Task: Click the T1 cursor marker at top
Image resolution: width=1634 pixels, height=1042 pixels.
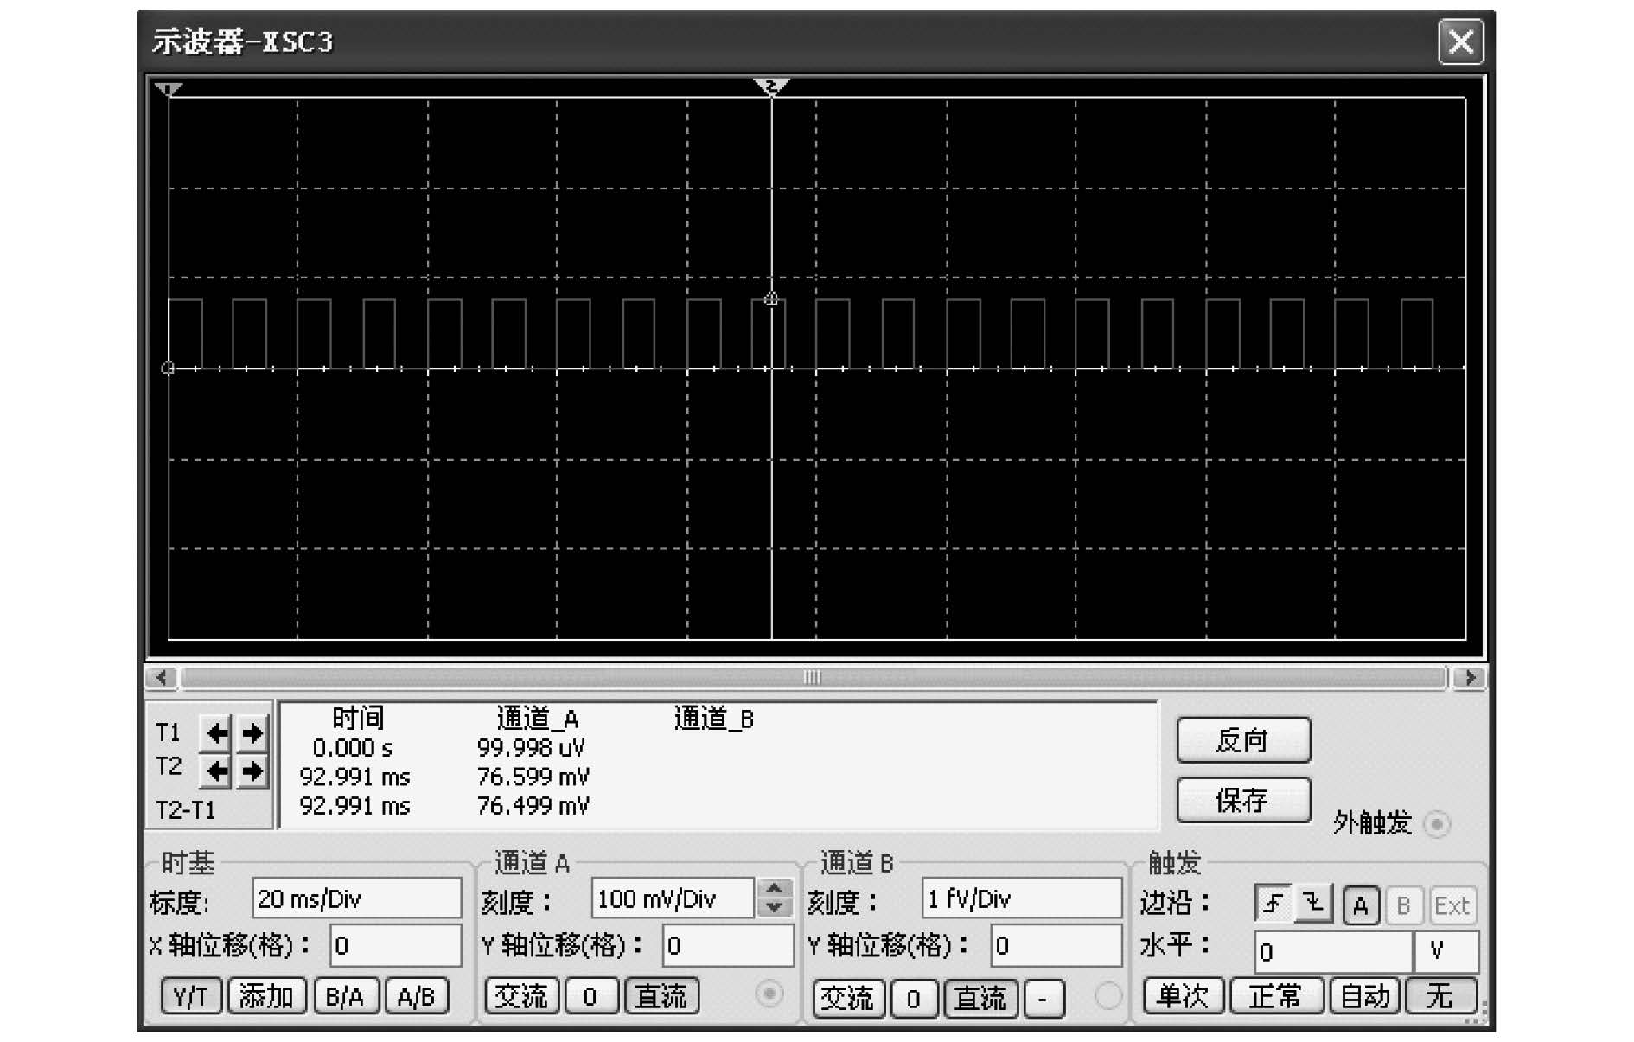Action: 169,89
